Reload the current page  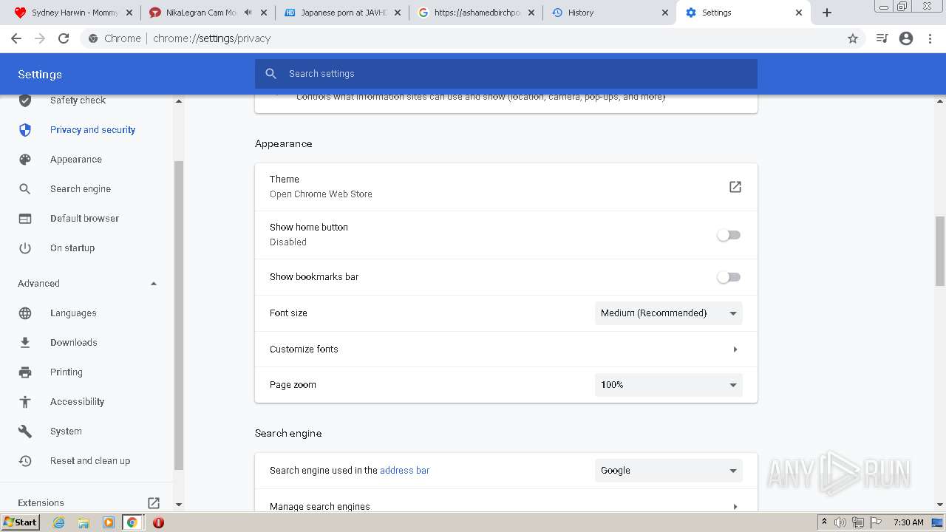pyautogui.click(x=64, y=38)
